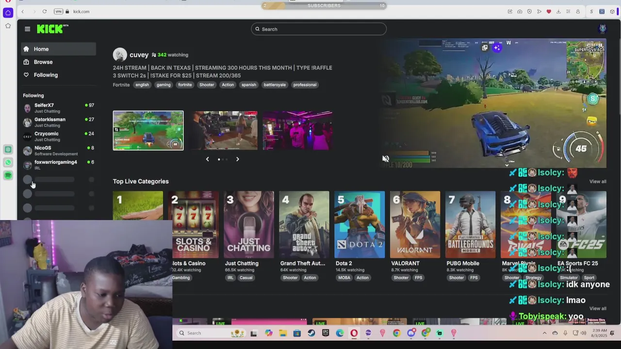Toggle the Opera VPN badge
This screenshot has height=349, width=621.
tap(58, 11)
